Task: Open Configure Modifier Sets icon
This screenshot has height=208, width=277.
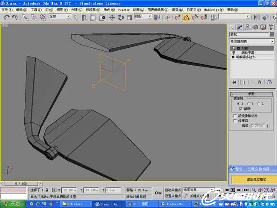Action: [x=269, y=82]
